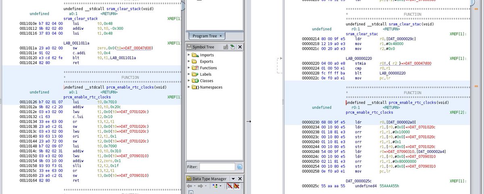Screen dimensions: 484x194
Task: Expand the Namespaces node
Action: [189, 87]
